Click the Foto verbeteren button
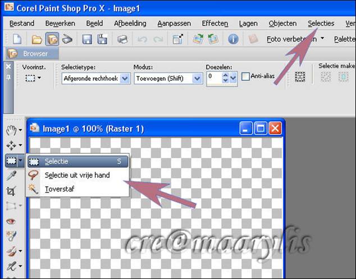The height and width of the screenshot is (279, 356). click(x=292, y=39)
